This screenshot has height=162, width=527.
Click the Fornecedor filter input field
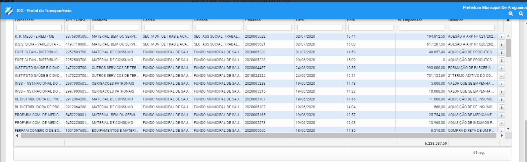tap(39, 27)
